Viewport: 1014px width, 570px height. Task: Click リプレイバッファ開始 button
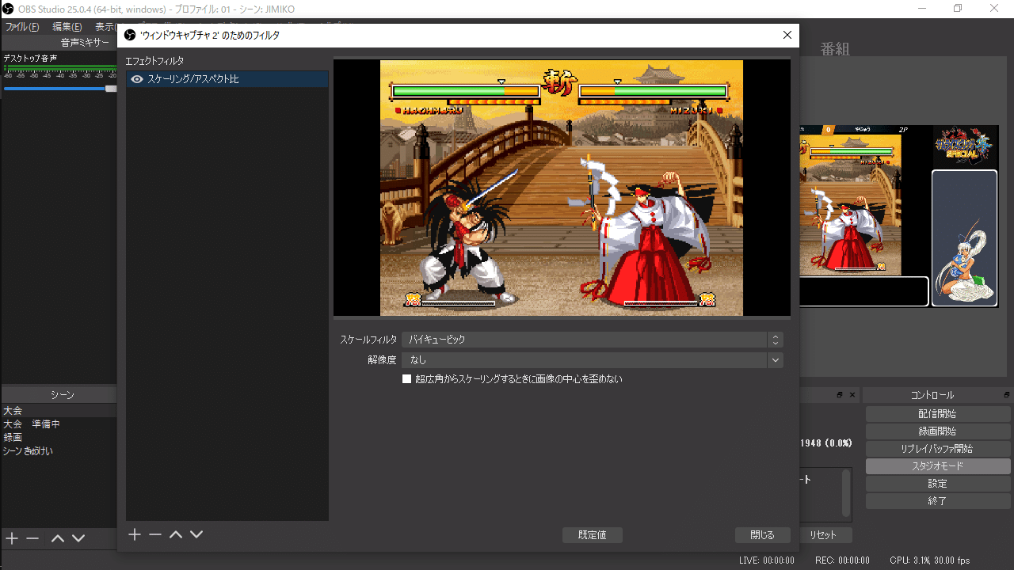click(938, 449)
